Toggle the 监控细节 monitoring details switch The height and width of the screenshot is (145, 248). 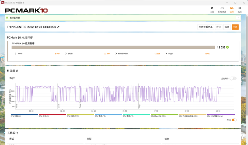(x=233, y=78)
